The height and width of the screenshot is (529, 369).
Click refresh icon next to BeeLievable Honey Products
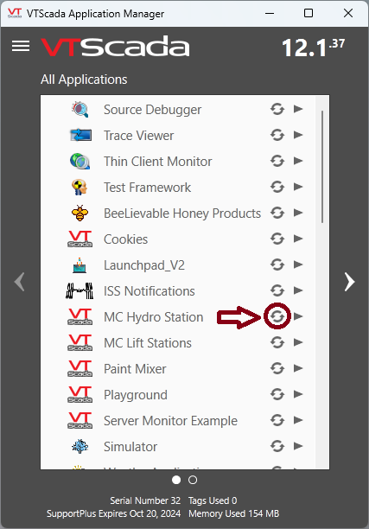[x=277, y=213]
